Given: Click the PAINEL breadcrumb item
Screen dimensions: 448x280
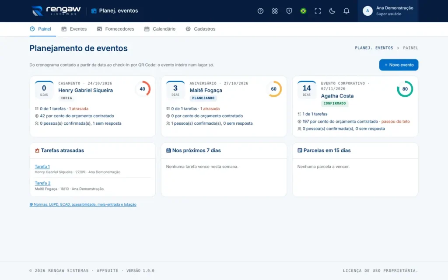Looking at the screenshot, I should tap(410, 48).
